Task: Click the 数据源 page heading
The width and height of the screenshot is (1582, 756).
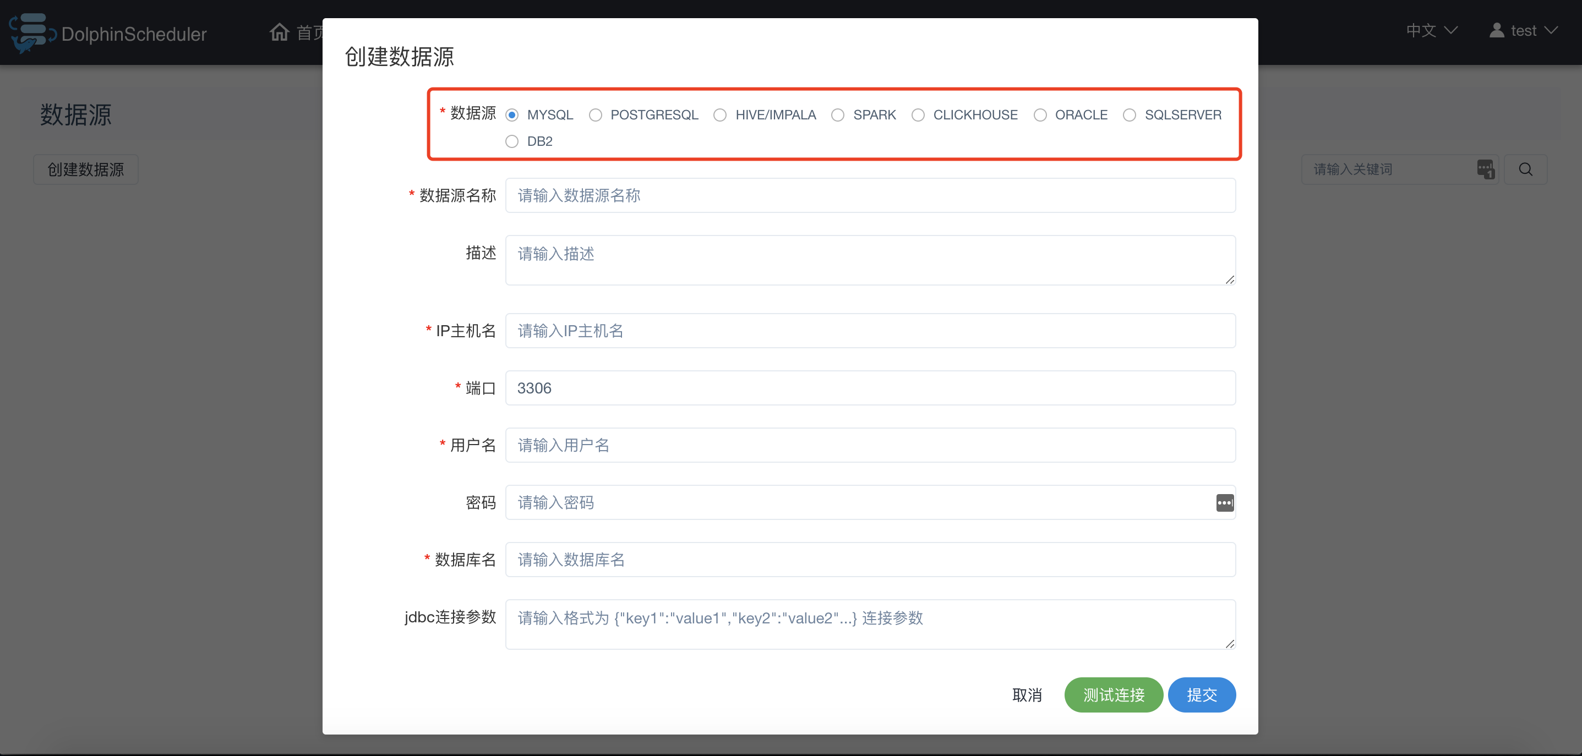Action: point(75,115)
